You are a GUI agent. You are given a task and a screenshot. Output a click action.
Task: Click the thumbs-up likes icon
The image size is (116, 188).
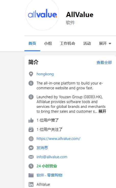tap(31, 120)
